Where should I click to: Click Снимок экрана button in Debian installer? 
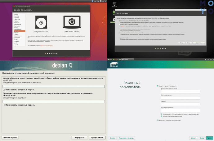10,138
